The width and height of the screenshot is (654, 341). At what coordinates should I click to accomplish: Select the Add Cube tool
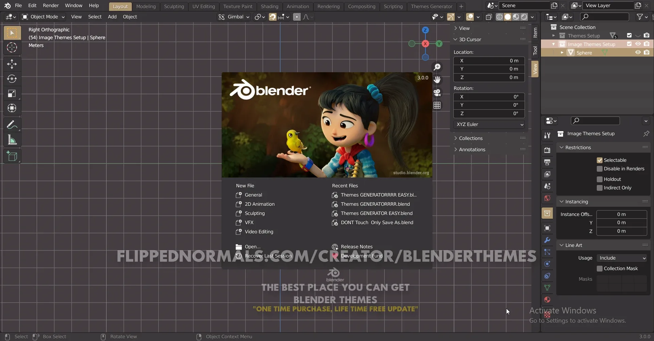[x=12, y=156]
